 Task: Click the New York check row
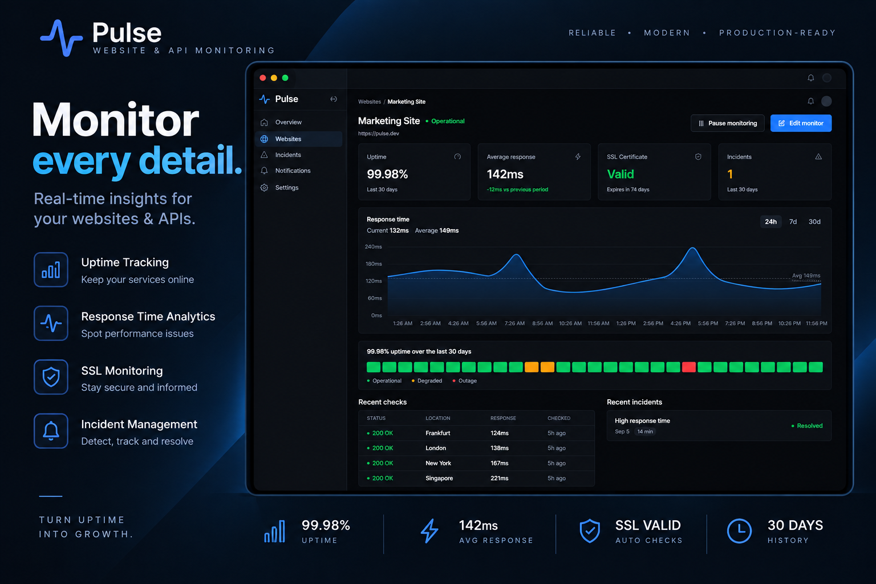pos(476,463)
